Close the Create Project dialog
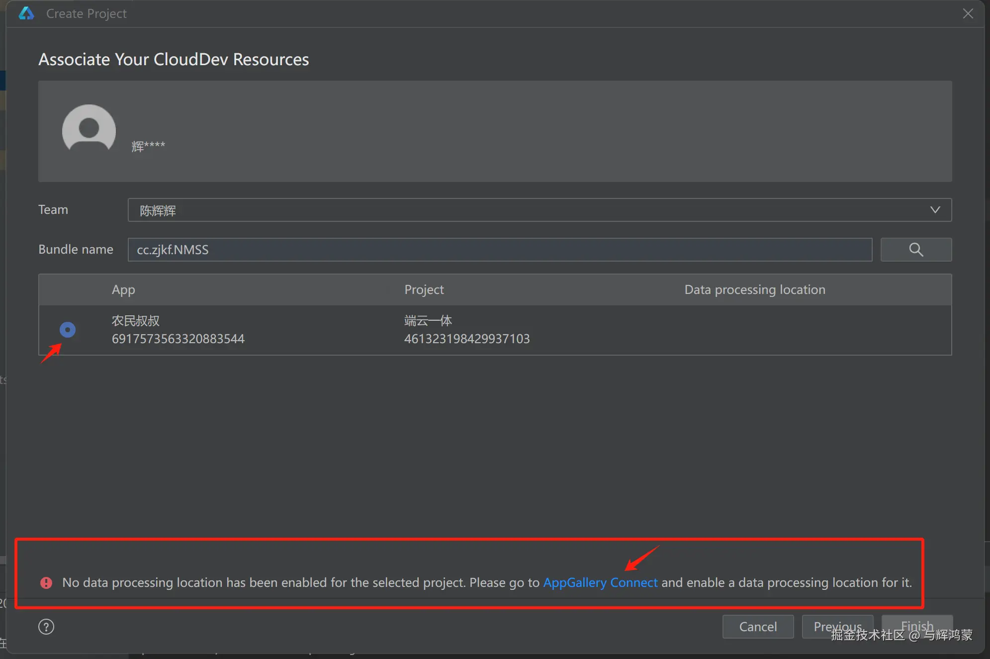The height and width of the screenshot is (659, 990). [968, 13]
